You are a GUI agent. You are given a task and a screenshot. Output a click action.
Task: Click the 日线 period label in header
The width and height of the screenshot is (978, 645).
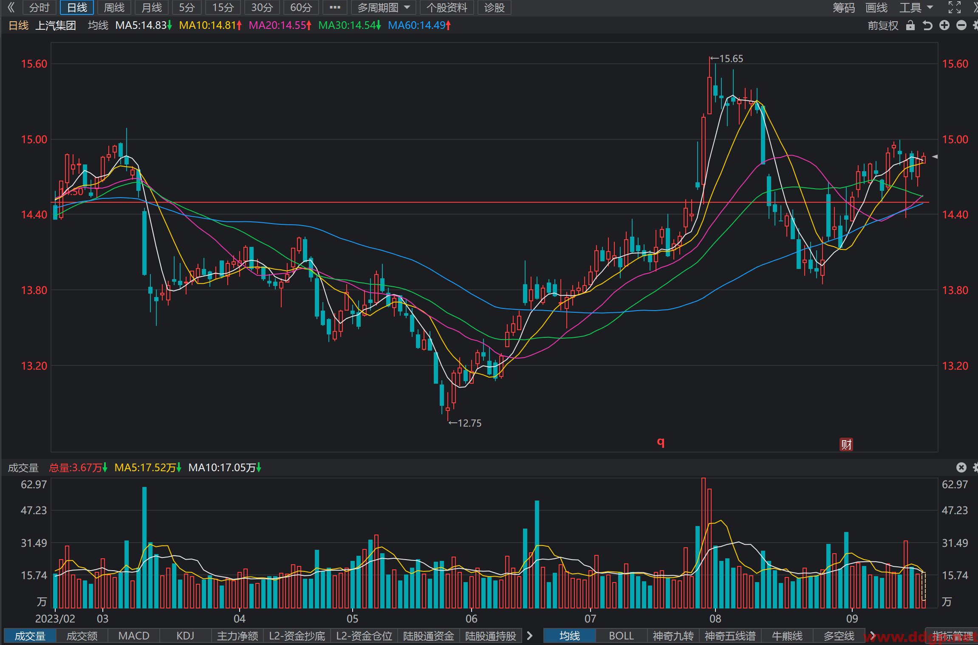(x=19, y=25)
